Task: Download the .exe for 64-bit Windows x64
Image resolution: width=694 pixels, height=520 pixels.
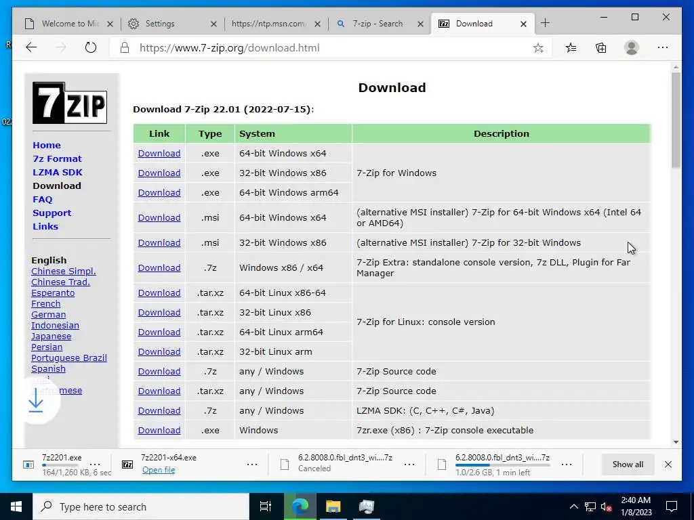Action: (x=159, y=154)
